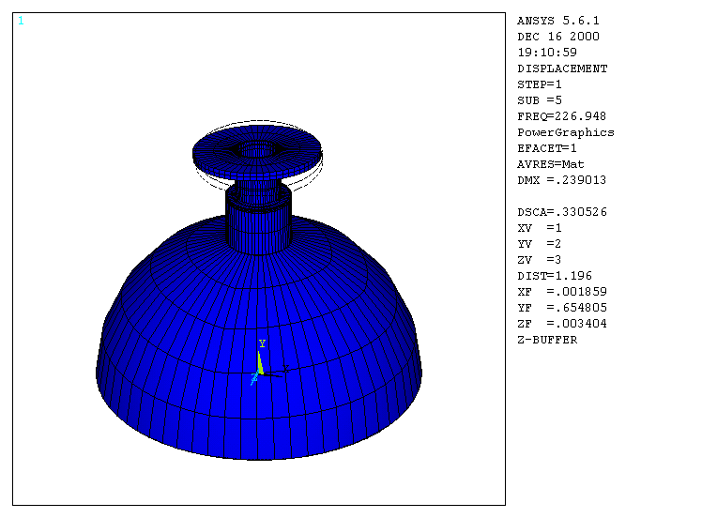Image resolution: width=717 pixels, height=518 pixels.
Task: Click the 'XF =.001859' focus value
Action: 562,292
